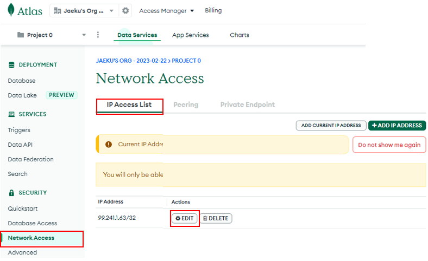
Task: Edit the 99.241.1.63/32 entry
Action: pyautogui.click(x=185, y=218)
